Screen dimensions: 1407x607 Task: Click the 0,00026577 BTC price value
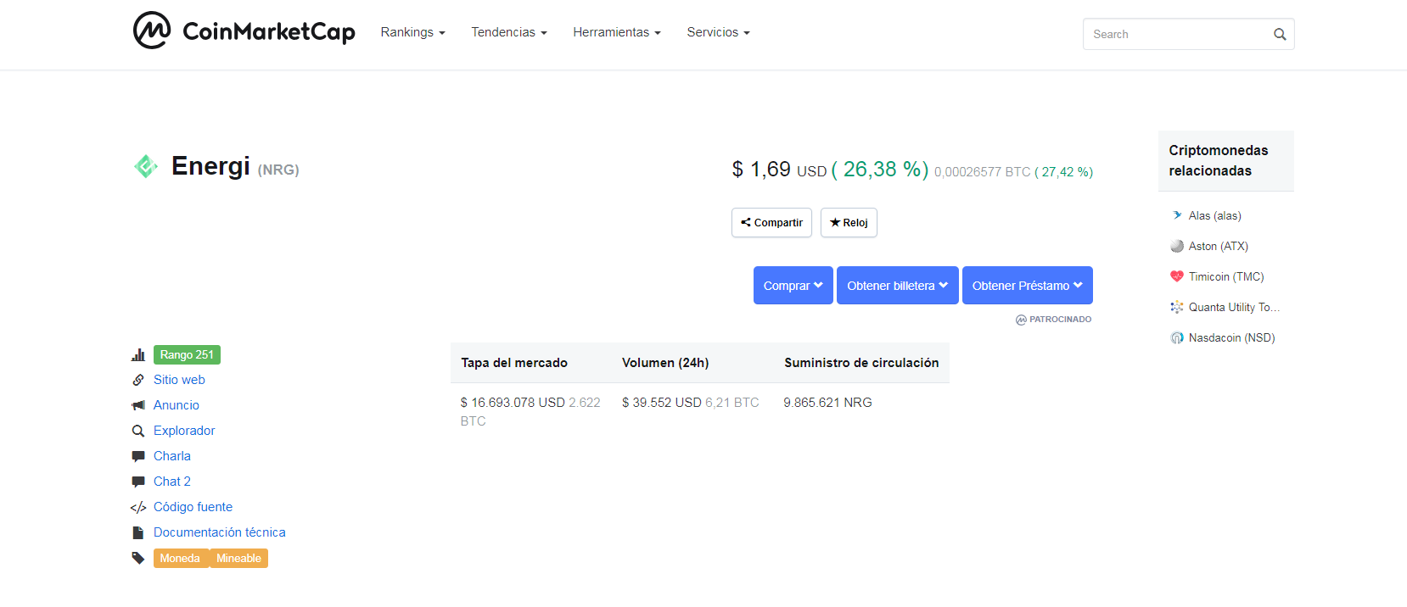point(982,172)
